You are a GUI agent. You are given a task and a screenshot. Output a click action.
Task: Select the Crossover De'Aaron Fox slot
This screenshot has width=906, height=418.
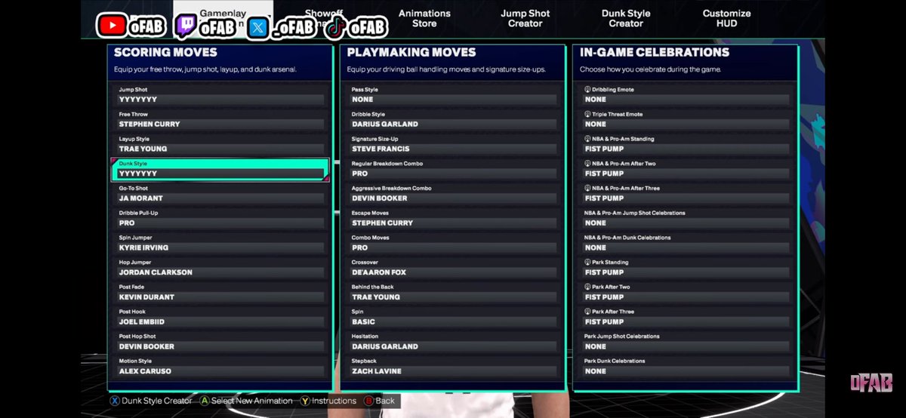pos(453,268)
